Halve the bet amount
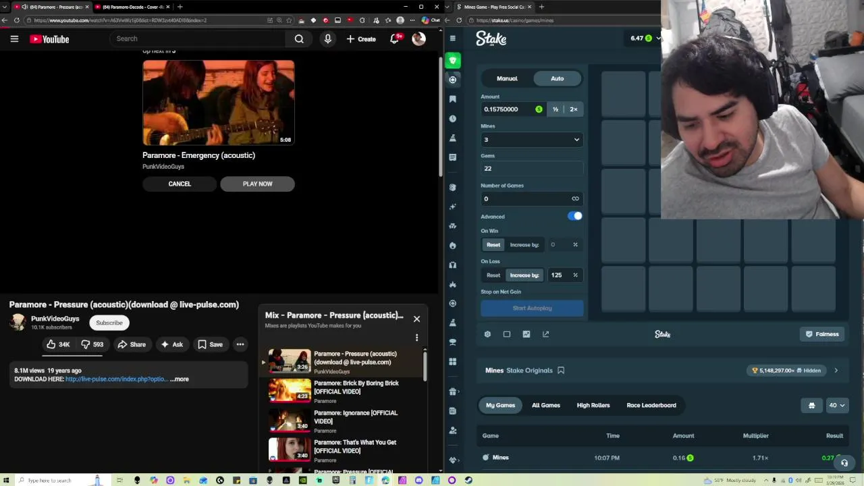This screenshot has width=864, height=486. click(x=556, y=109)
